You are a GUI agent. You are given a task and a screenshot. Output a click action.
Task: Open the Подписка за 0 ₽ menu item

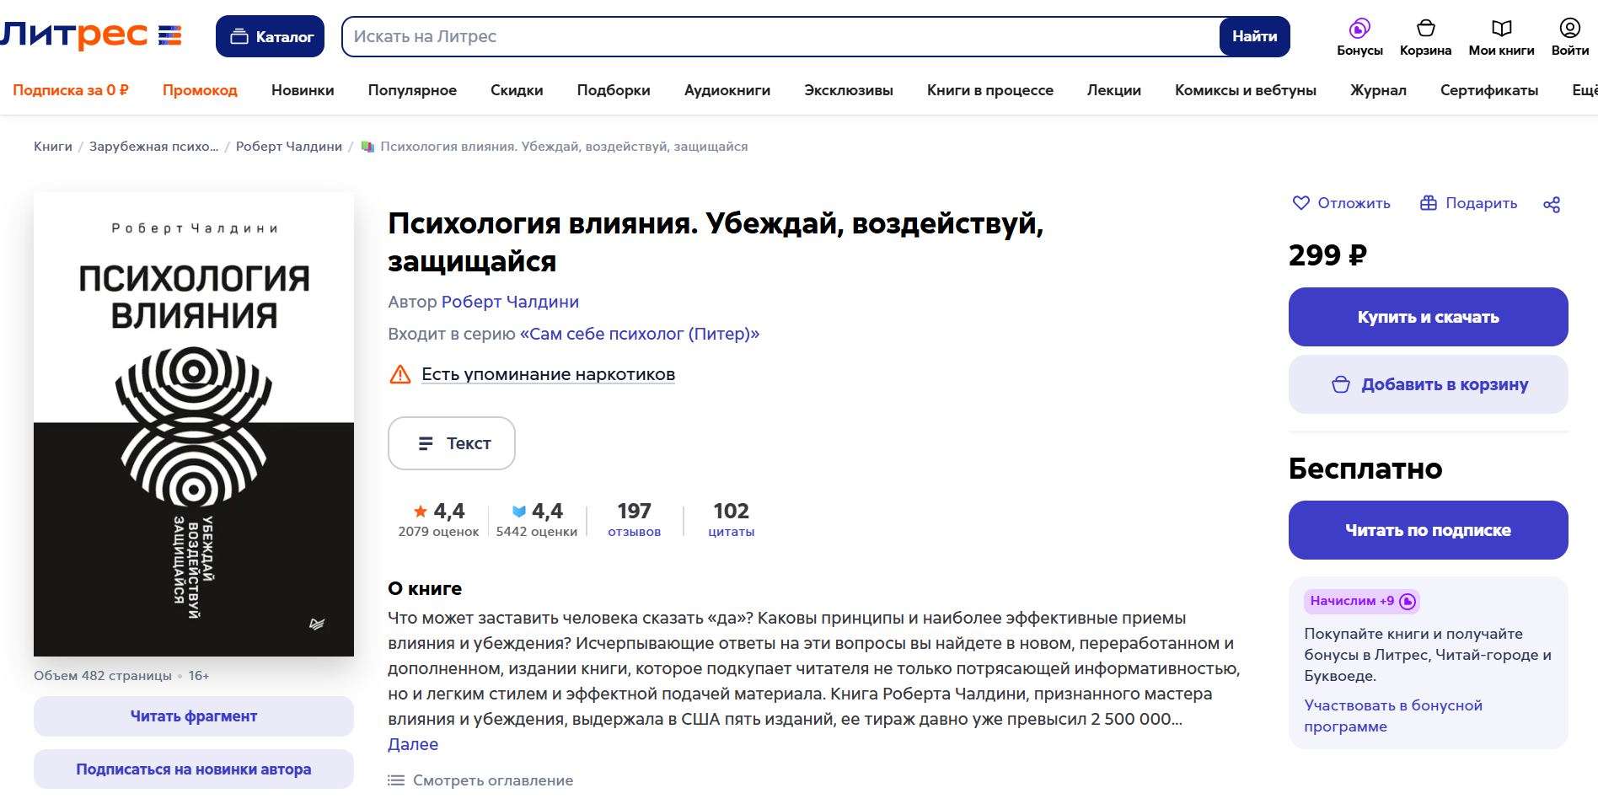(71, 90)
